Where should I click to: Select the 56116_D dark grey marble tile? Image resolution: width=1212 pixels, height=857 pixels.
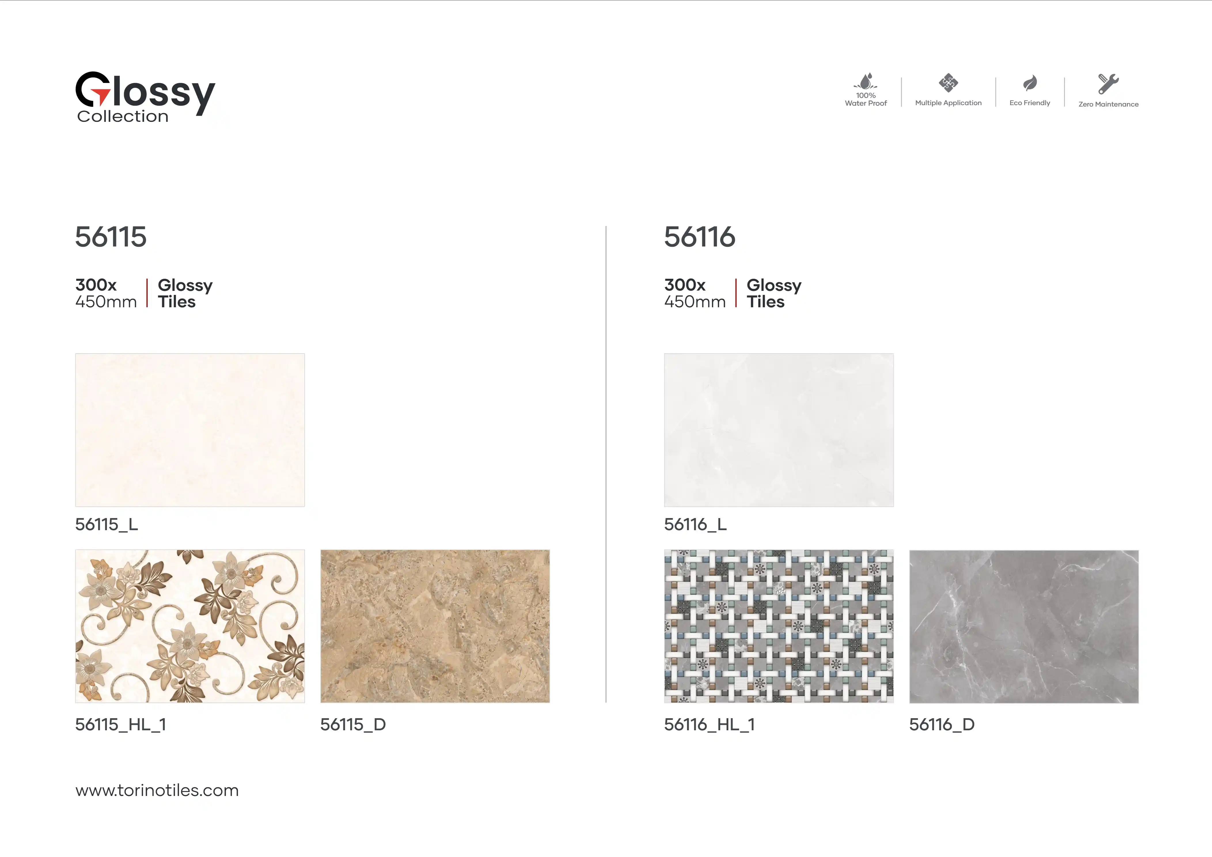click(x=1024, y=626)
